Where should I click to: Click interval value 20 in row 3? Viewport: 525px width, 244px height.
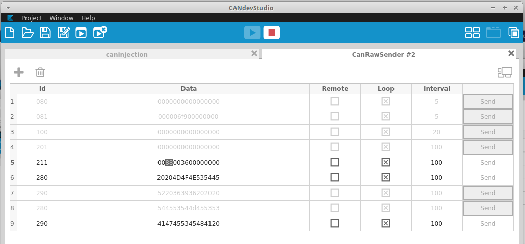click(x=437, y=132)
